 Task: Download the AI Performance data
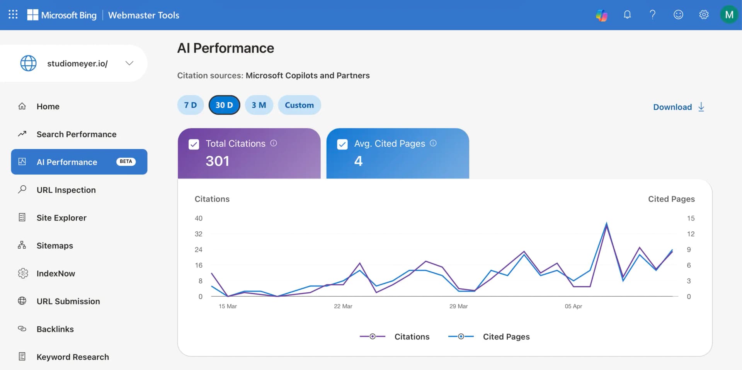click(678, 107)
